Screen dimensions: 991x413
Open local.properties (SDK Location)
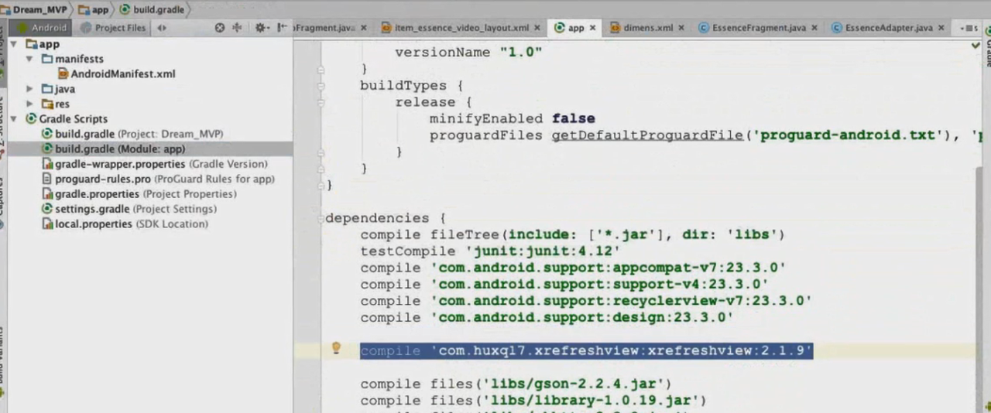tap(125, 224)
